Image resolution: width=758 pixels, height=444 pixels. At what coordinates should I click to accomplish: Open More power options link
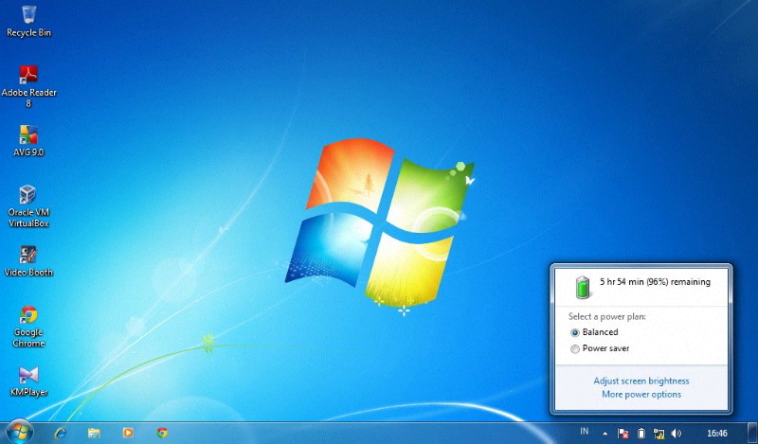641,394
